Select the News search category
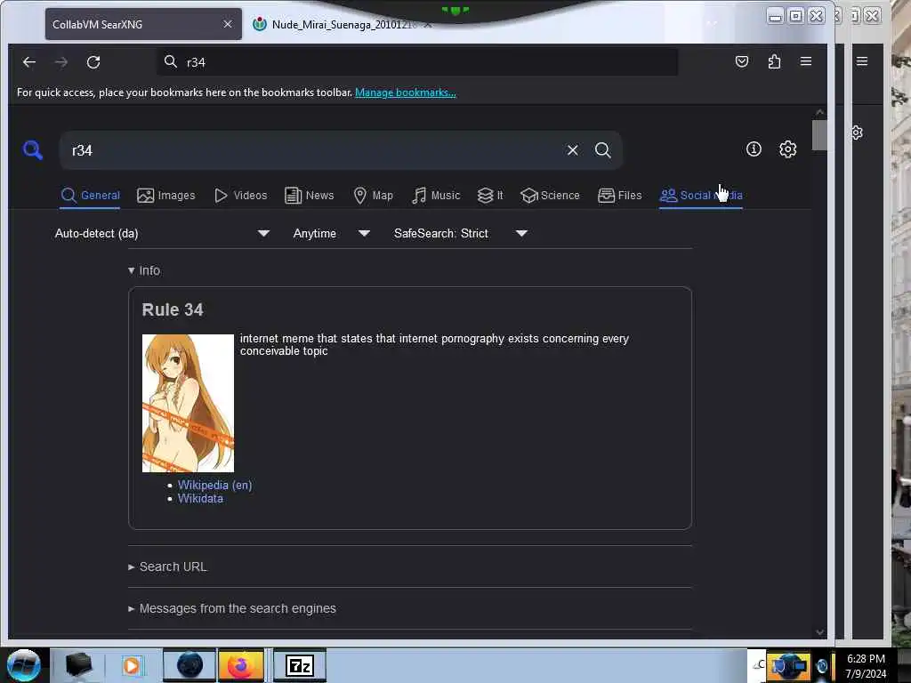Image resolution: width=911 pixels, height=683 pixels. point(310,196)
